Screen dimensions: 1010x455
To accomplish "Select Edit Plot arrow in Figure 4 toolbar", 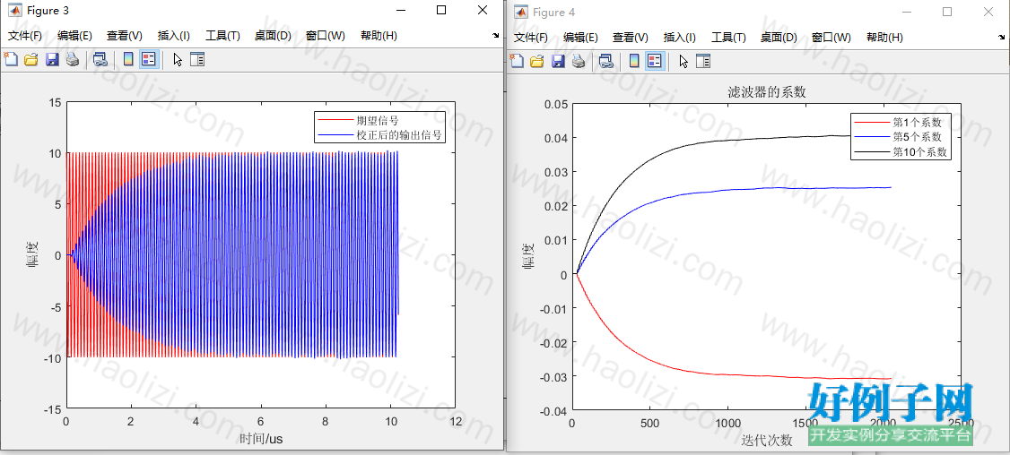I will 684,61.
